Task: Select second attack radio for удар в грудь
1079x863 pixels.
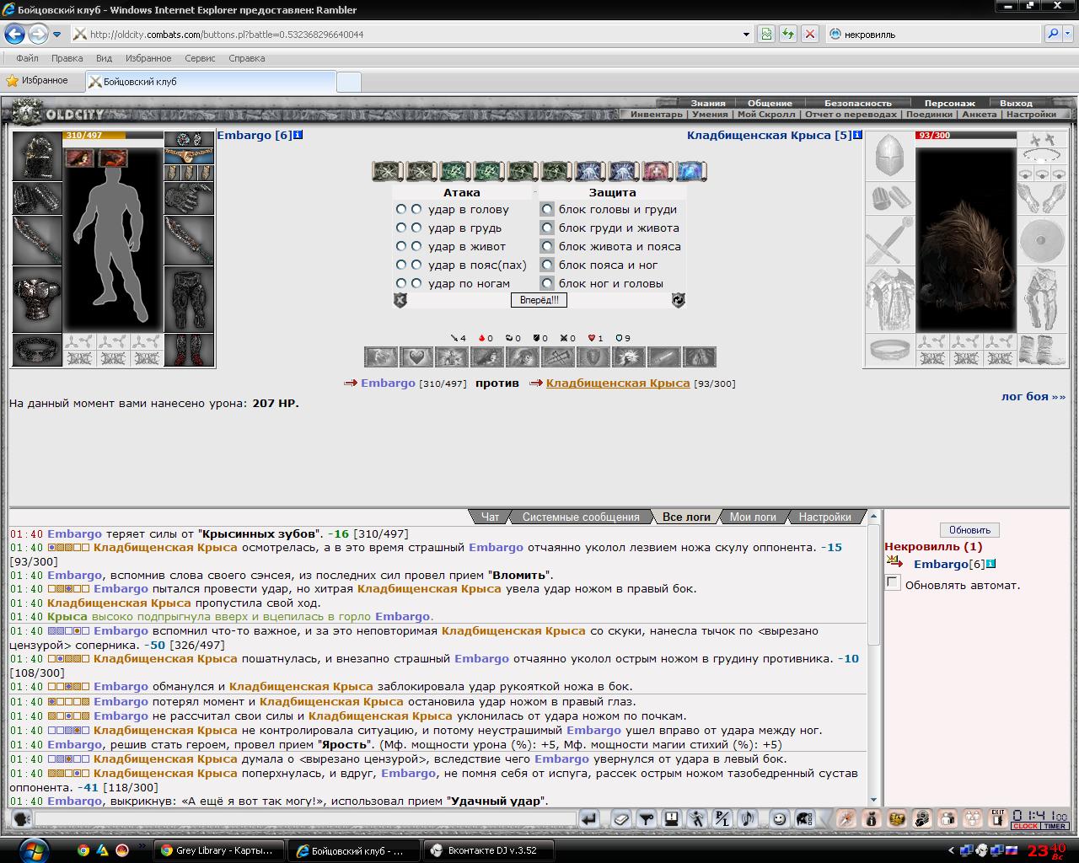Action: click(x=416, y=228)
